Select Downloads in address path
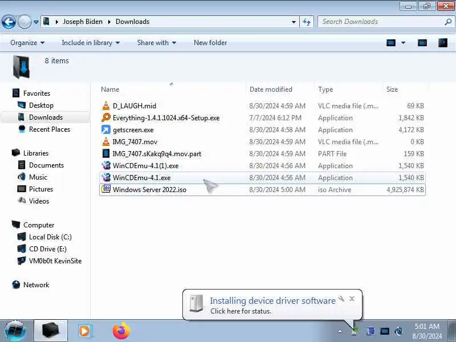 [132, 22]
